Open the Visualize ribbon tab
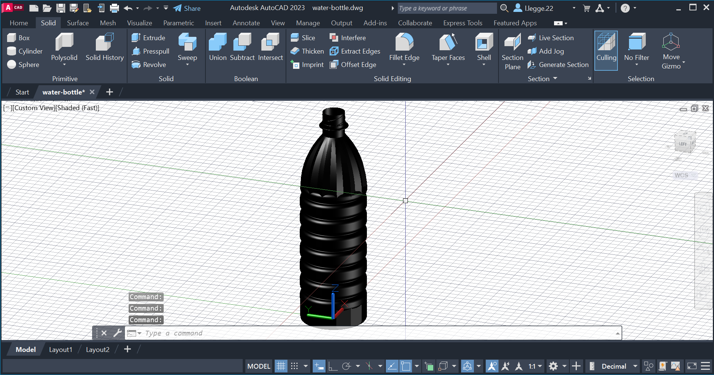714x375 pixels. click(x=139, y=23)
